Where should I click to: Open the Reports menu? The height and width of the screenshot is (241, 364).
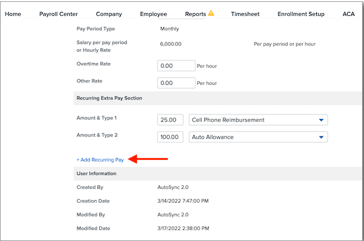pyautogui.click(x=196, y=14)
